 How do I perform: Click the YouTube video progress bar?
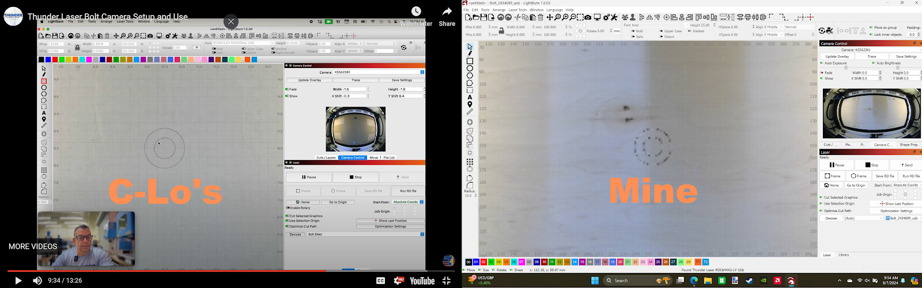[231, 270]
